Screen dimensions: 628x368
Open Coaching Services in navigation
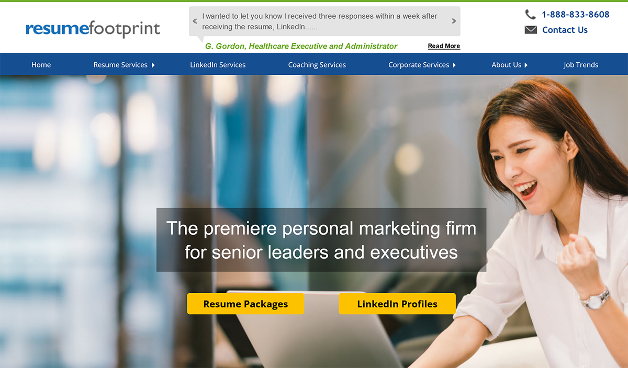click(x=317, y=65)
